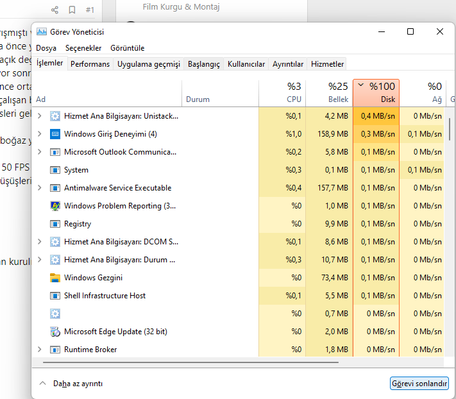Click the Film Kurgu & Montaj link

[181, 6]
